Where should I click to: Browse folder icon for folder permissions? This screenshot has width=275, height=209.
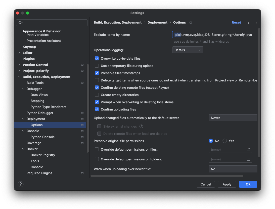249,159
